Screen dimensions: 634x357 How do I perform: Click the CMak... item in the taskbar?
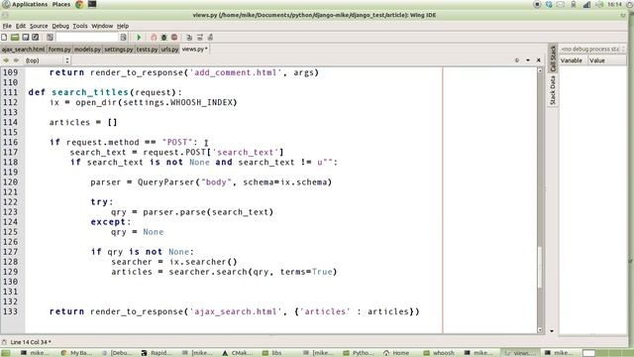pos(237,353)
